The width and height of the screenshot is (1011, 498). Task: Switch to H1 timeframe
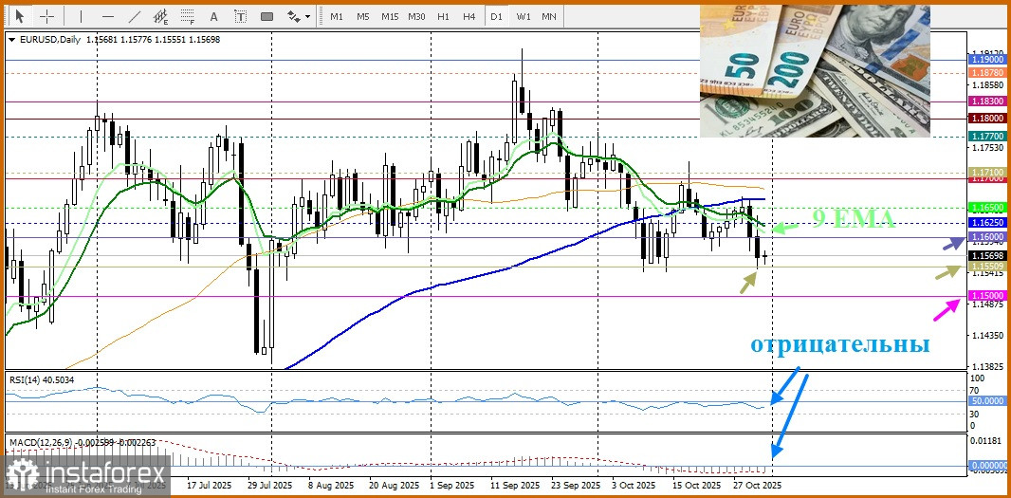[x=443, y=16]
